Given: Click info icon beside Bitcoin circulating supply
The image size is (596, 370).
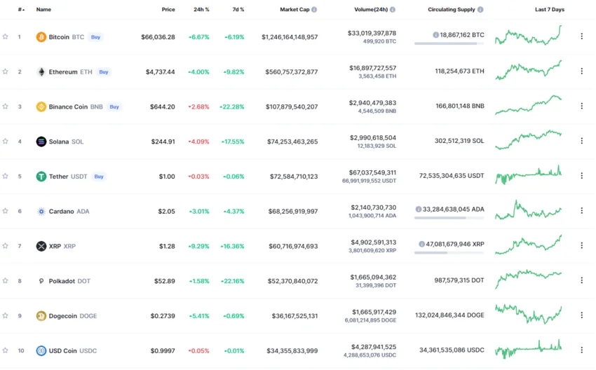Looking at the screenshot, I should (436, 34).
